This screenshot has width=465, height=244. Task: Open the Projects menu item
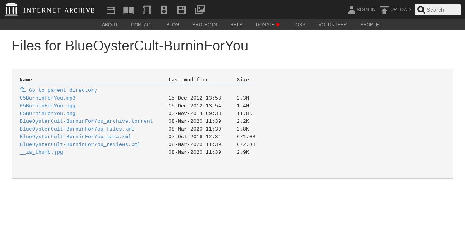pos(205,25)
